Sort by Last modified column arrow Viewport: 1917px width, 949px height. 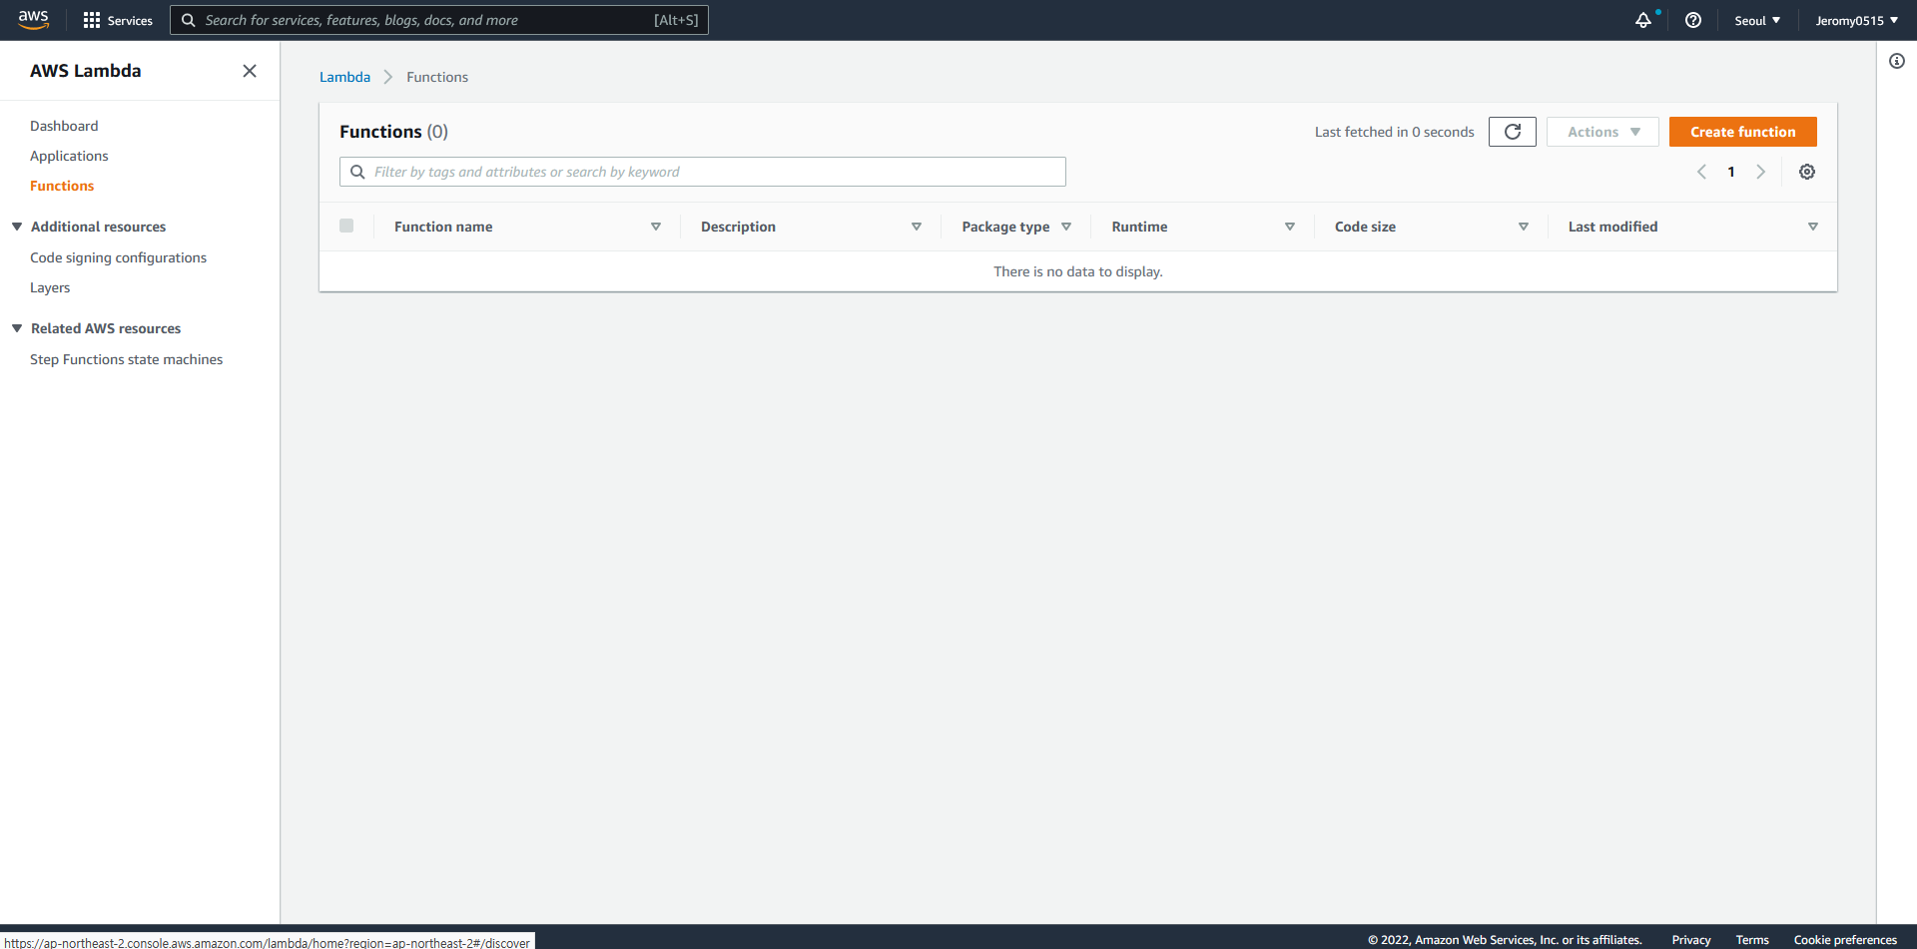(x=1813, y=227)
